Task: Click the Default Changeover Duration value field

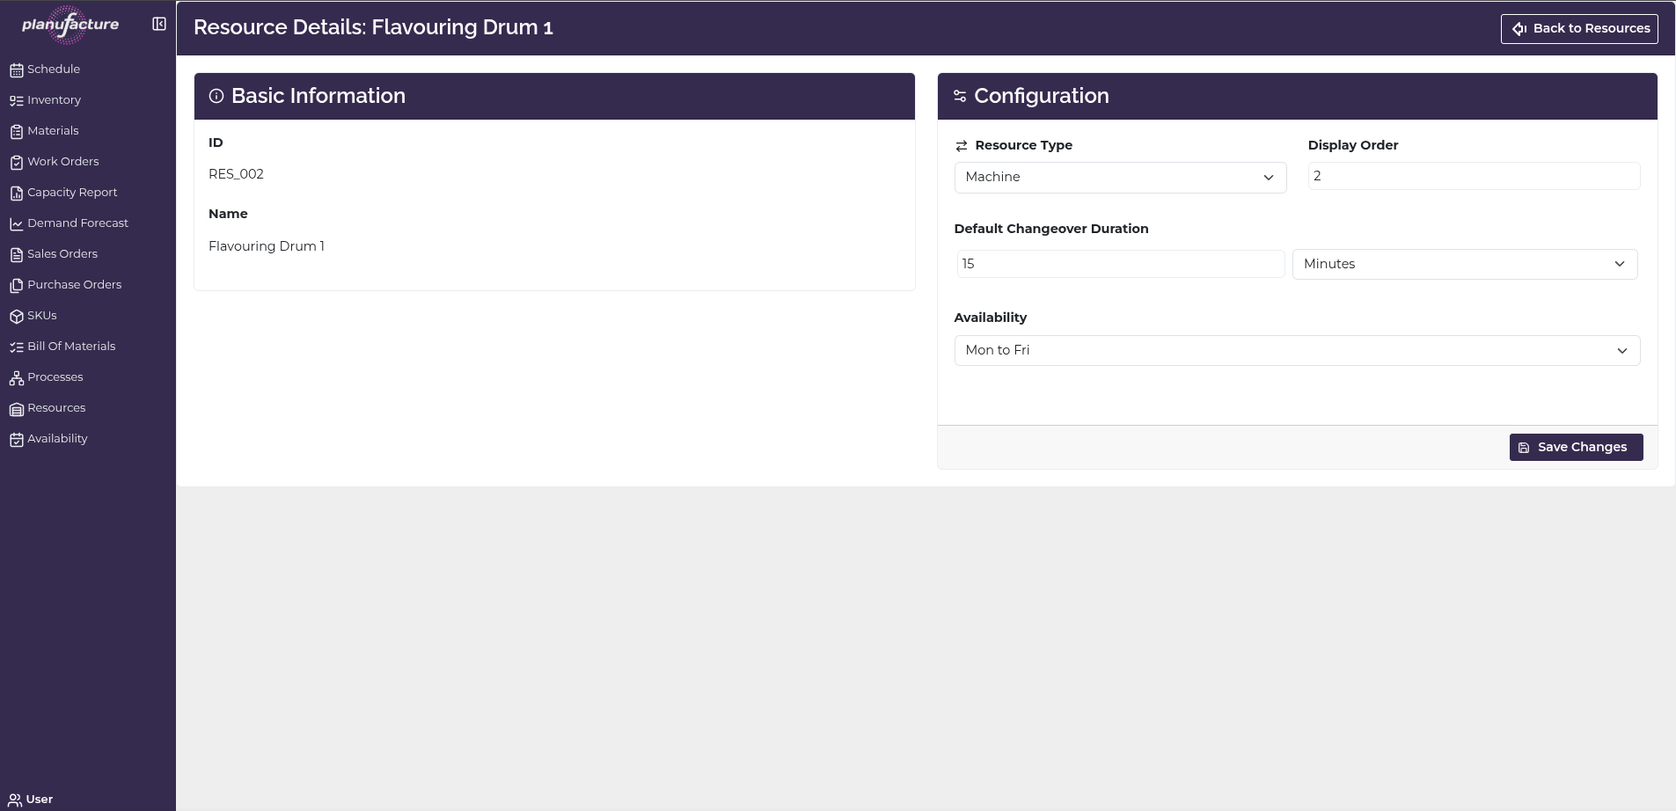Action: [1120, 264]
